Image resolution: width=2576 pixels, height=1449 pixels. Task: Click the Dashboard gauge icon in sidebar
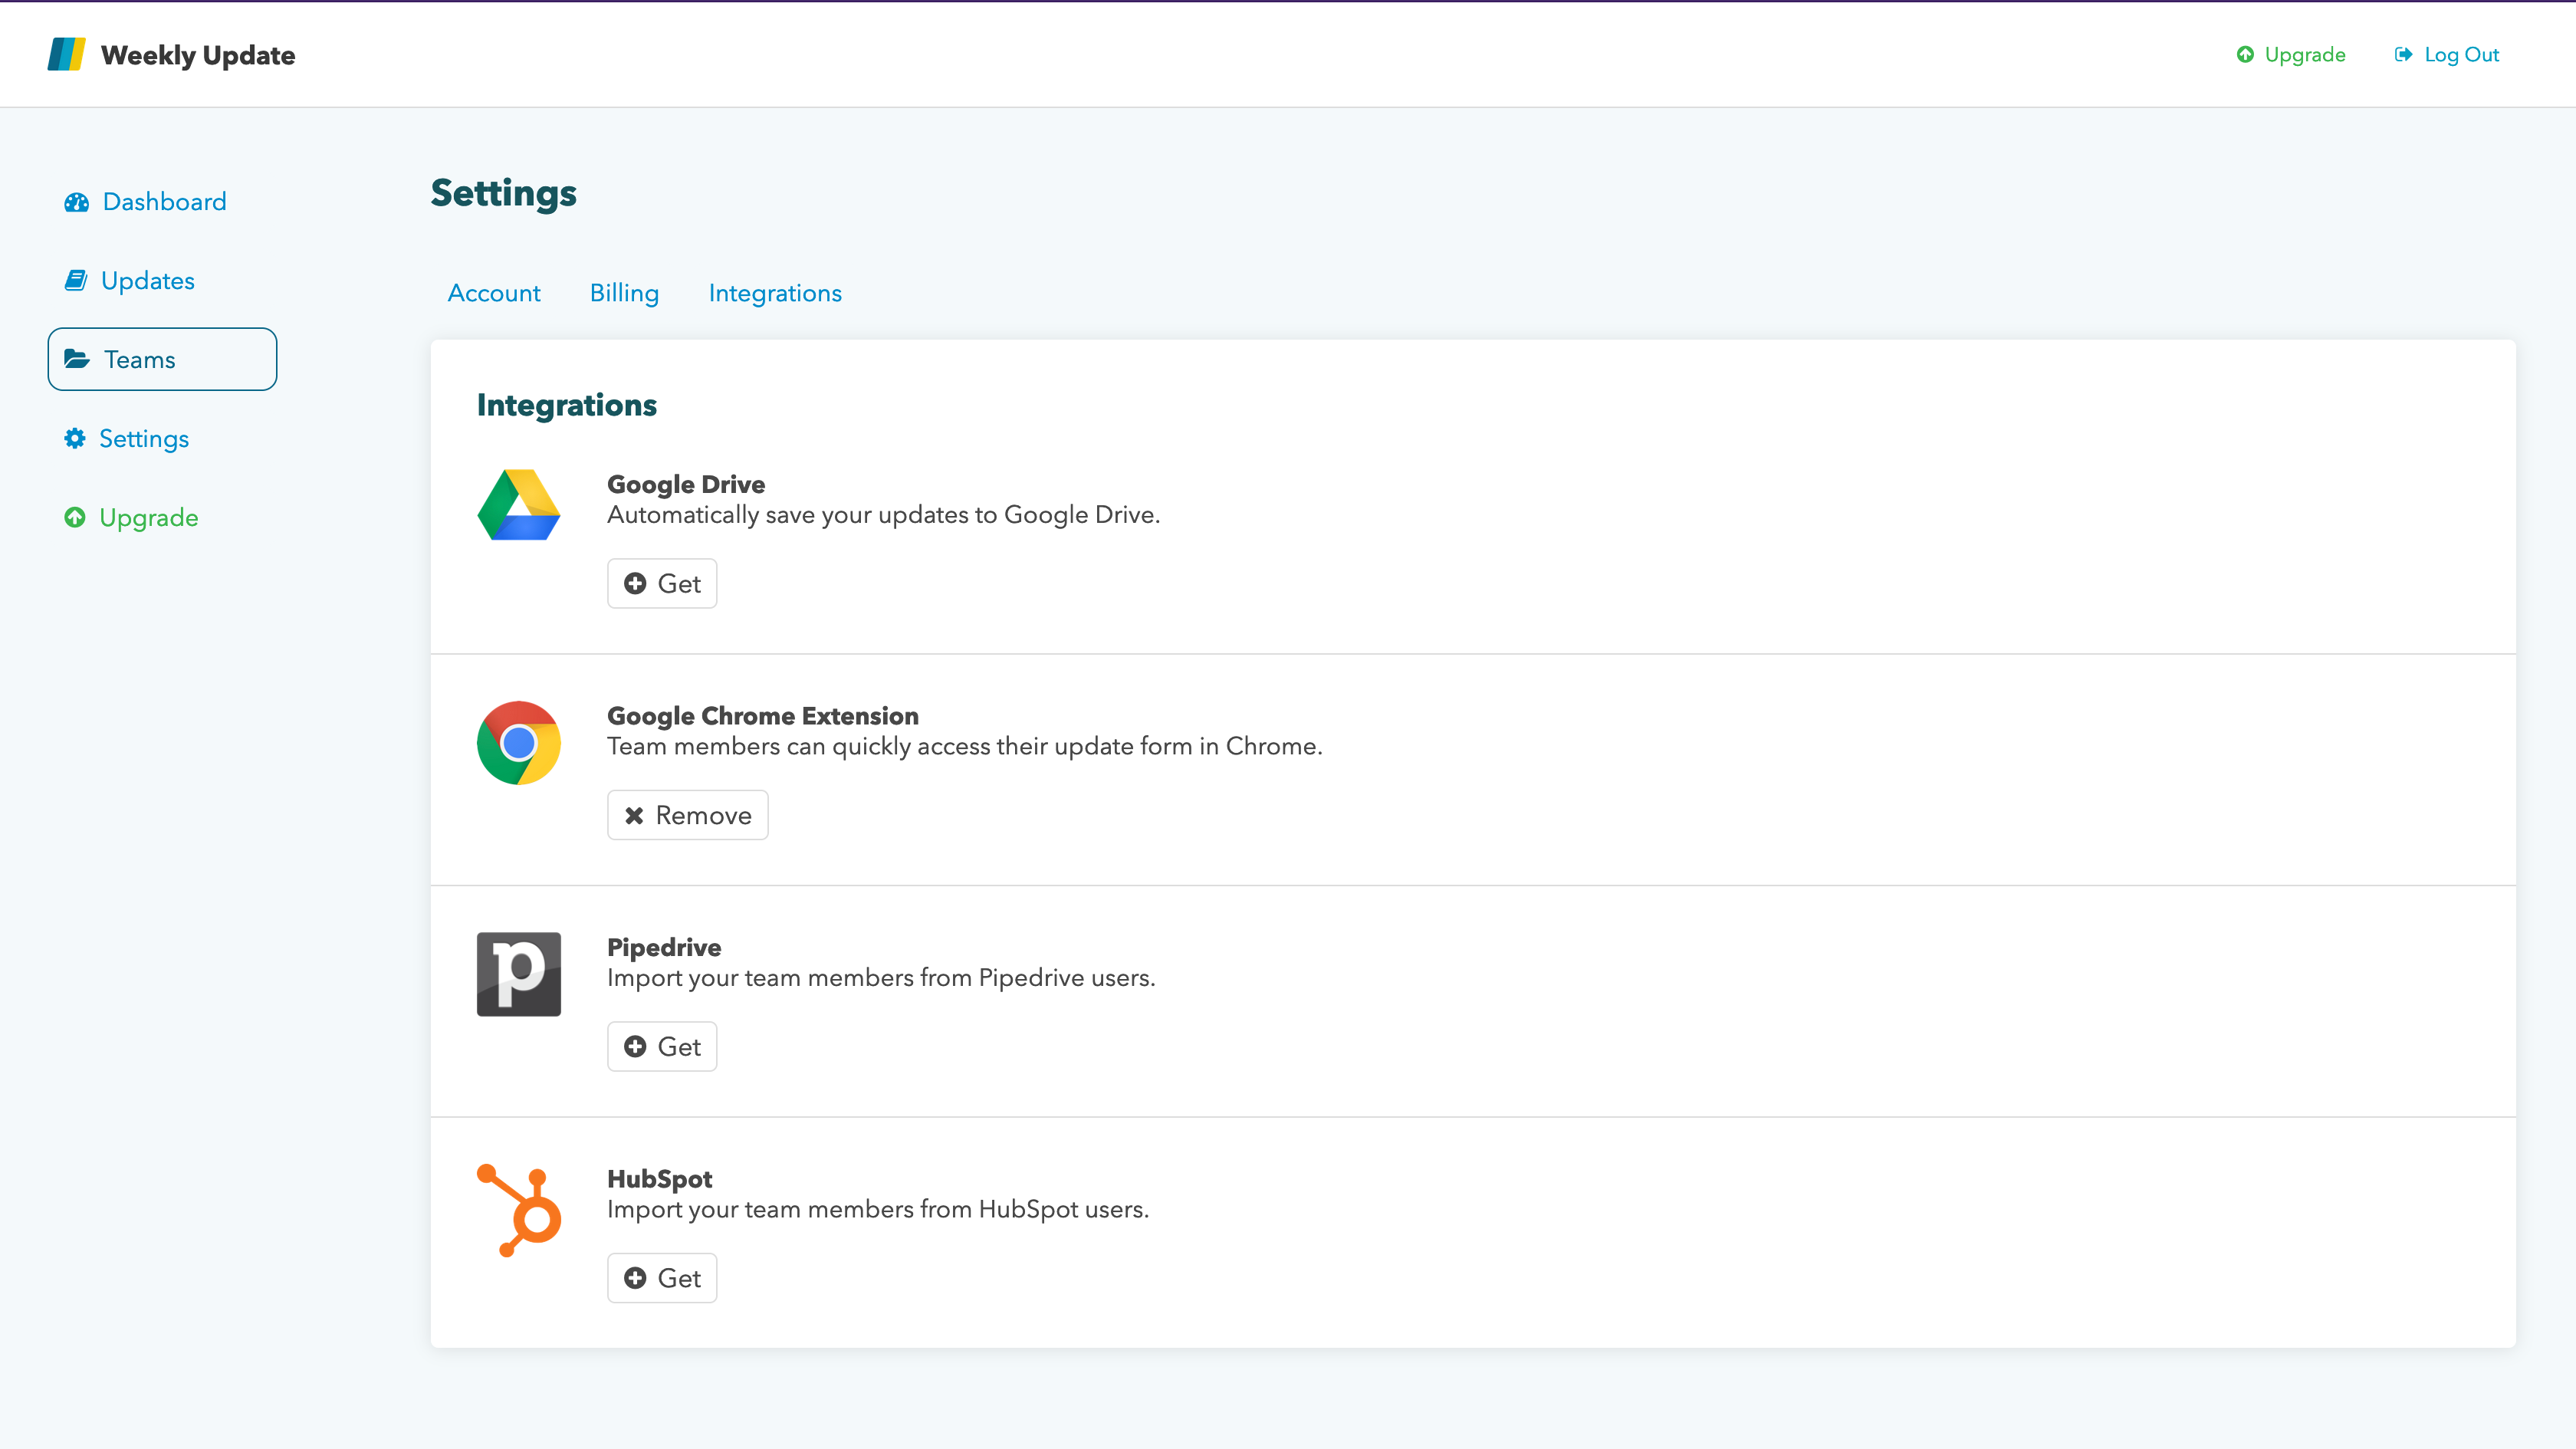[76, 202]
